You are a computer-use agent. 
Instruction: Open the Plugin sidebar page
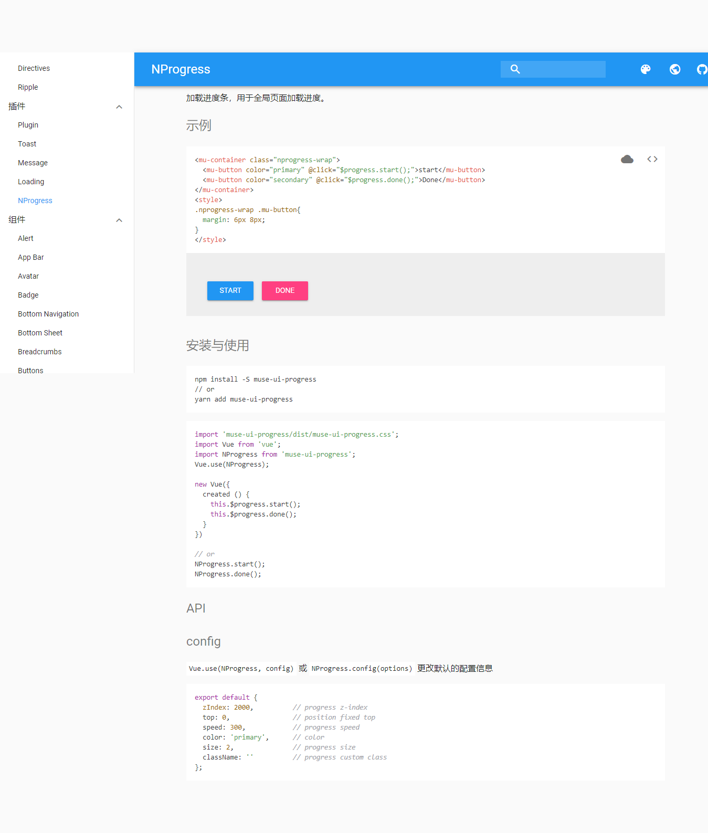click(28, 125)
